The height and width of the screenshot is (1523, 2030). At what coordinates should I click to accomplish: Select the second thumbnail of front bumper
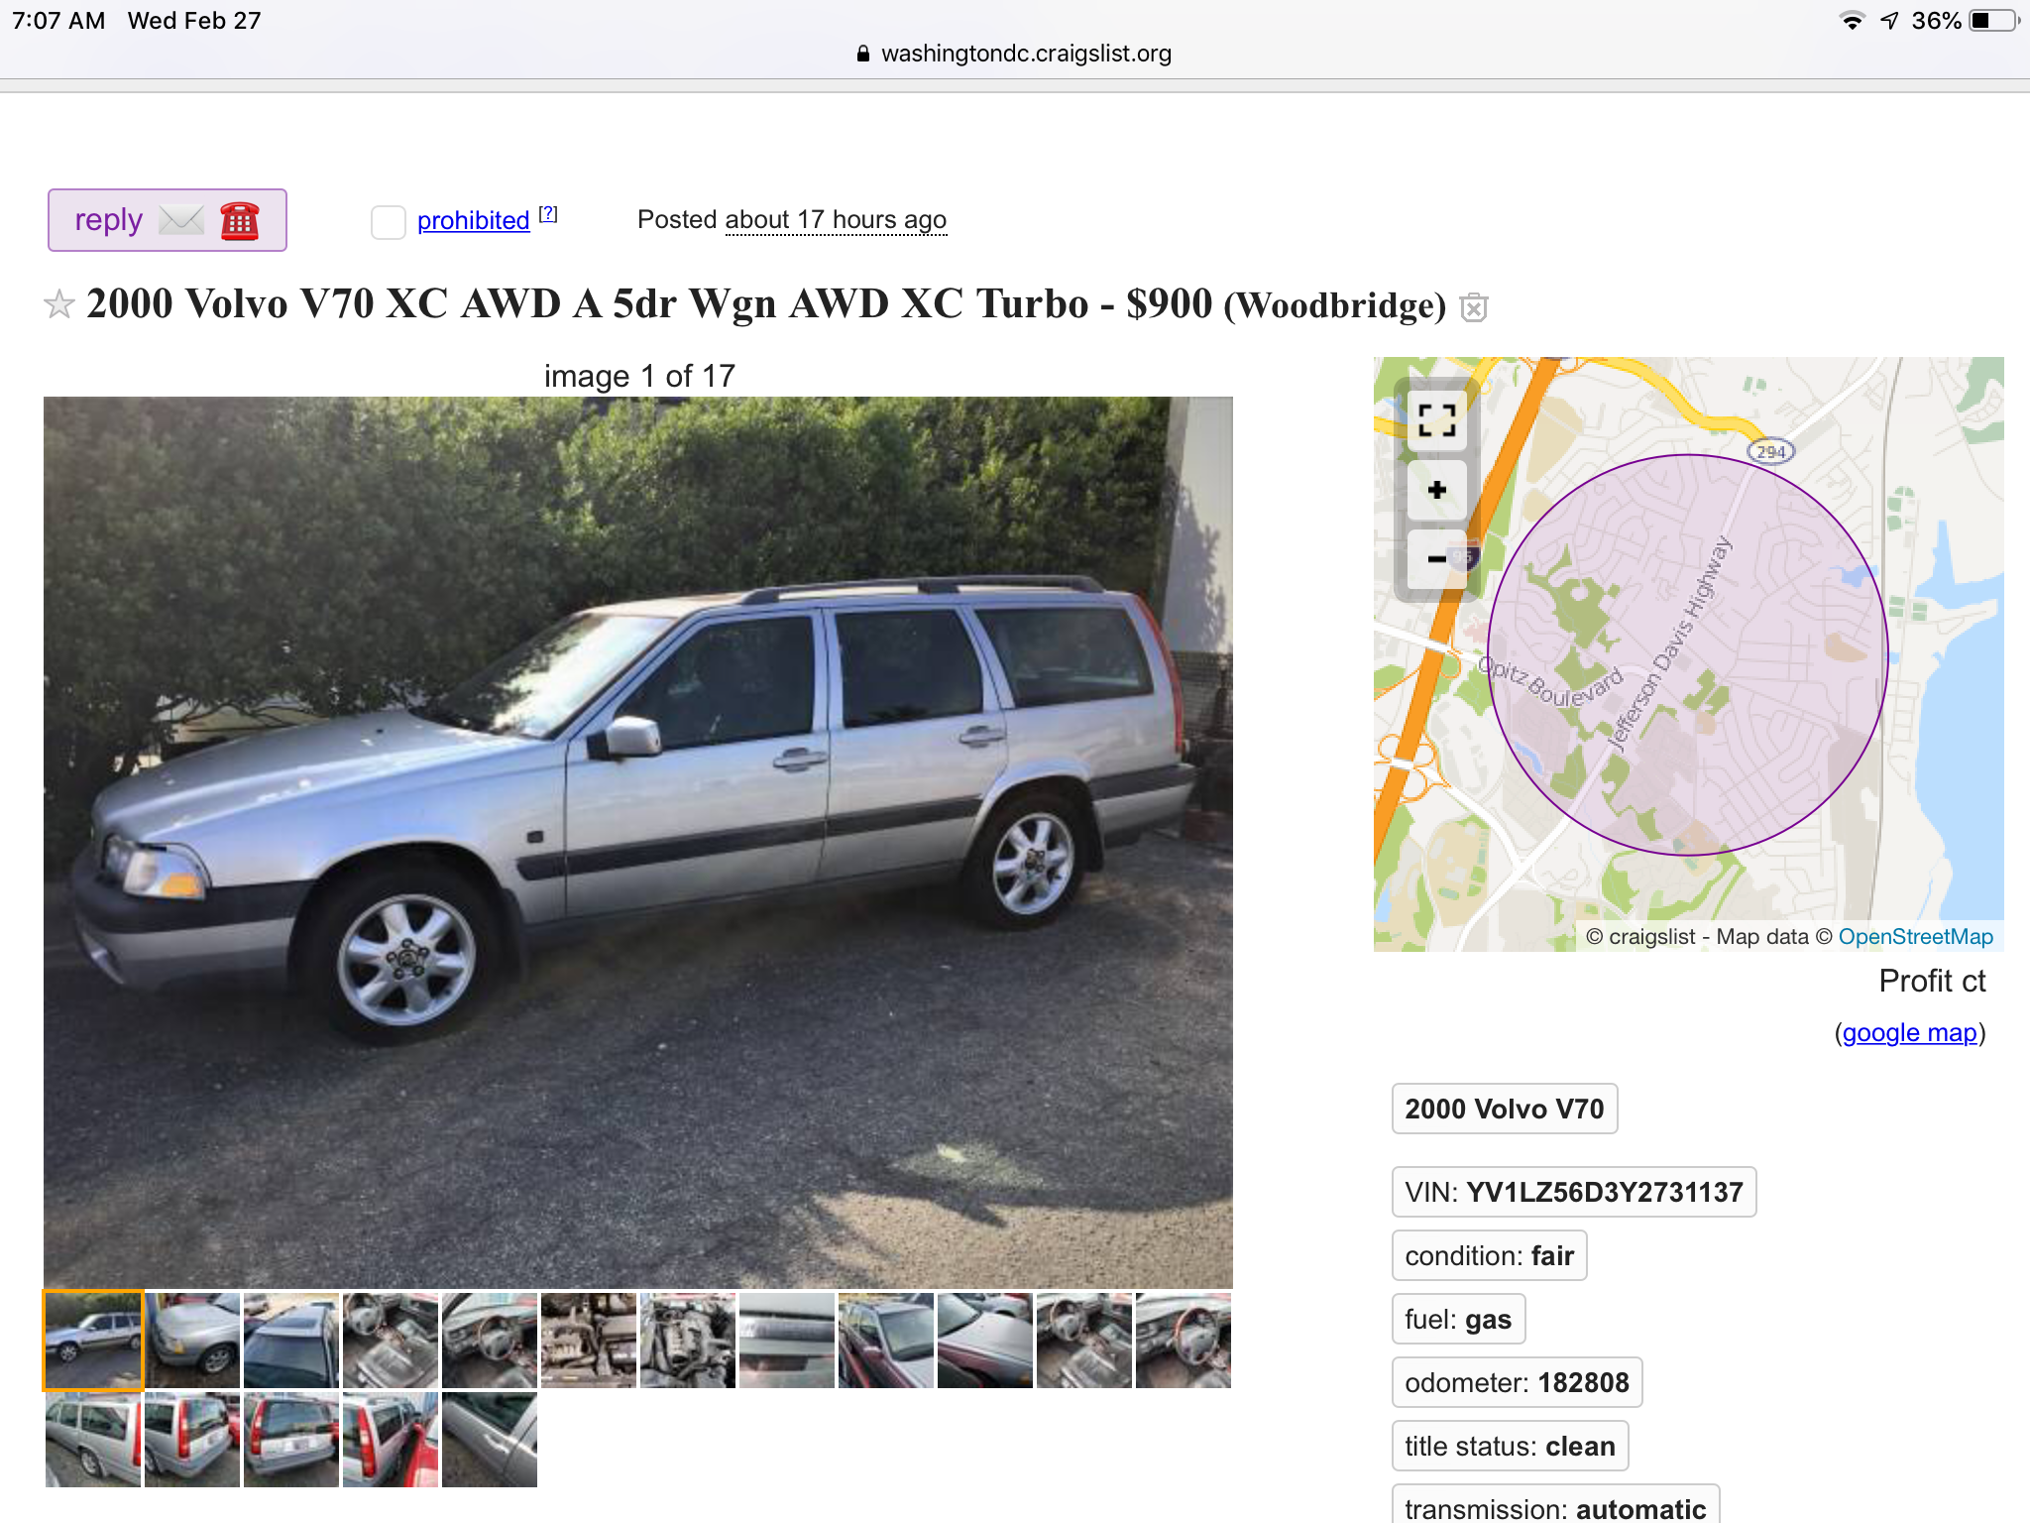coord(192,1340)
